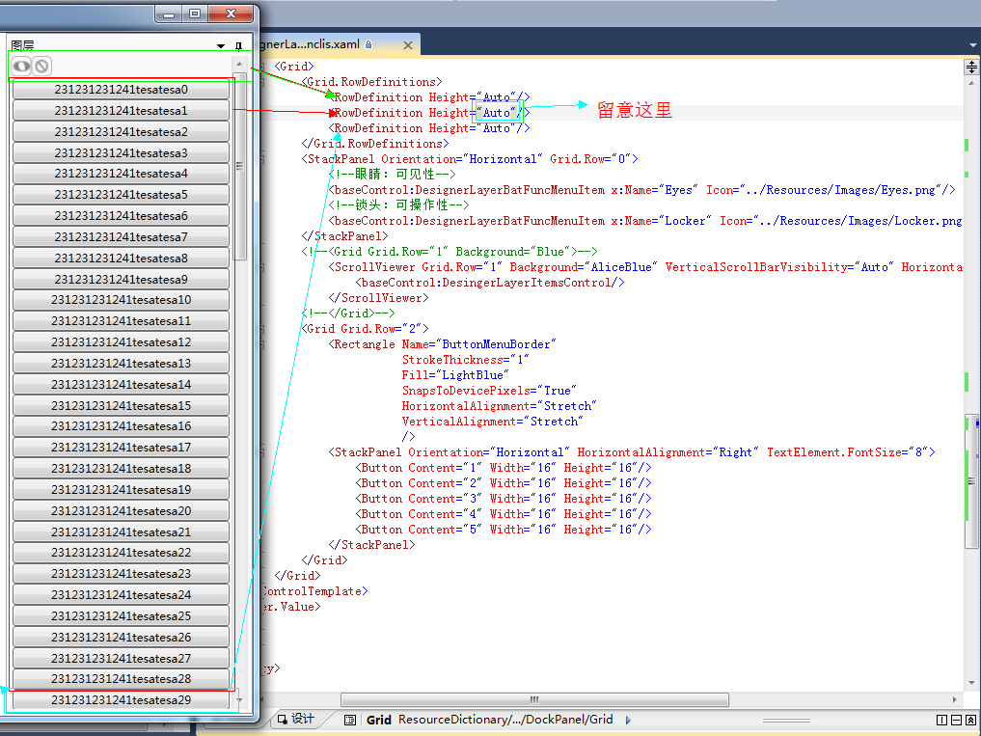The height and width of the screenshot is (736, 981).
Task: Toggle the locker icon in the 图层 panel toolbar
Action: coord(43,66)
